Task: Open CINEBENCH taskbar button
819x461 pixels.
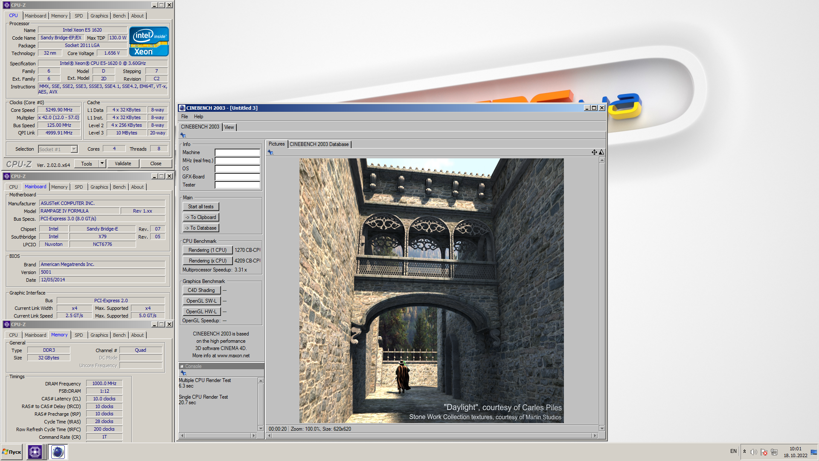Action: [58, 452]
